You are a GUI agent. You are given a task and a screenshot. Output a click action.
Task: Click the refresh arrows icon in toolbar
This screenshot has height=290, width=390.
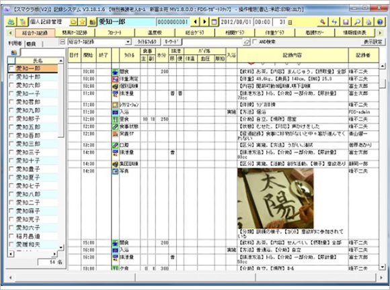(334, 22)
